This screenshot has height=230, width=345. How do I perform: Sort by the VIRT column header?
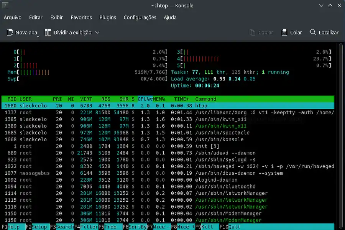point(86,99)
